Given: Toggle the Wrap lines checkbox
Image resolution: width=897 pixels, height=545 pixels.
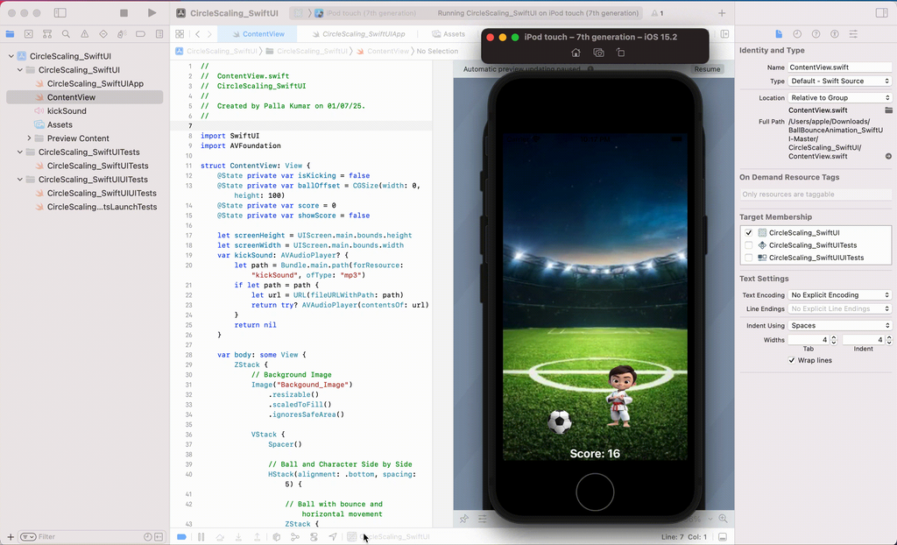Looking at the screenshot, I should click(x=792, y=360).
